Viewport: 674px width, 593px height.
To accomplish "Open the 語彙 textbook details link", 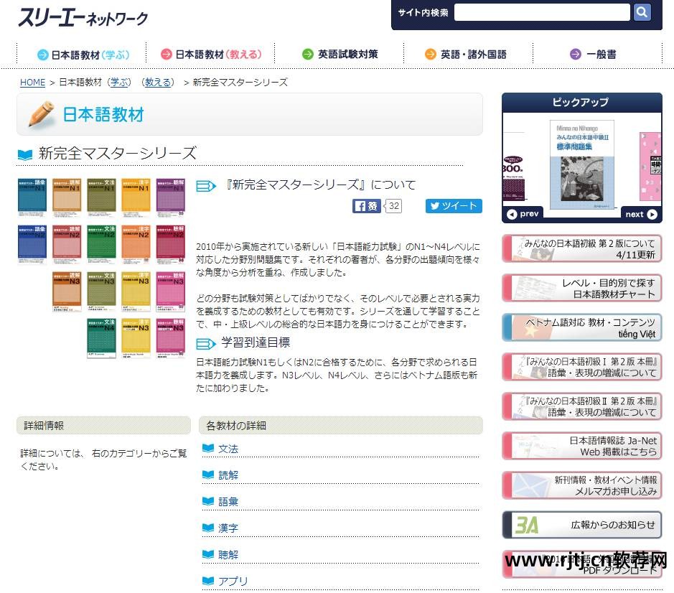I will [228, 502].
